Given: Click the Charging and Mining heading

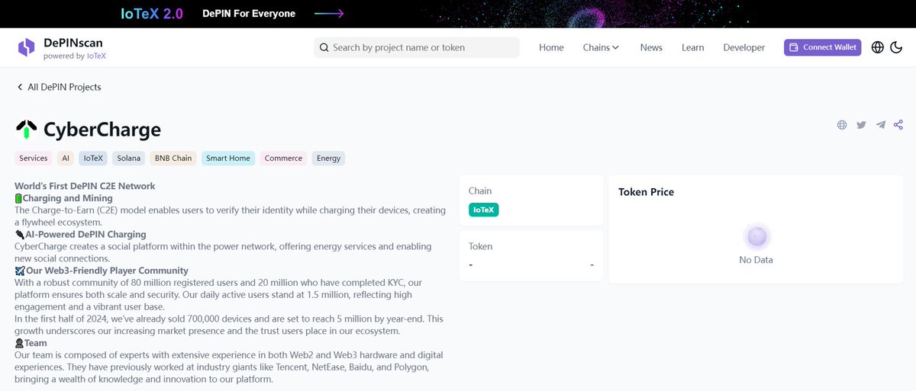Looking at the screenshot, I should 68,198.
